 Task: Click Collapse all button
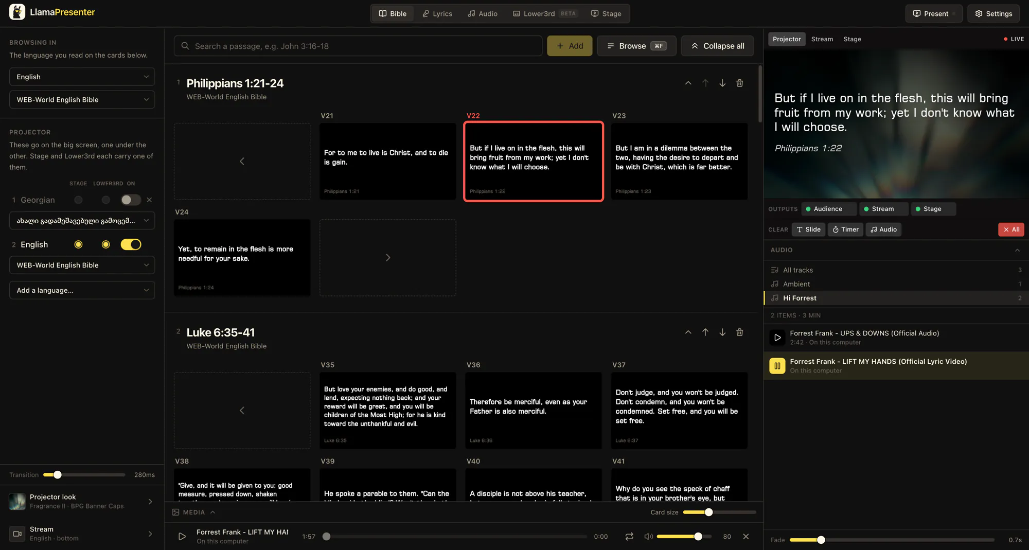(x=717, y=46)
